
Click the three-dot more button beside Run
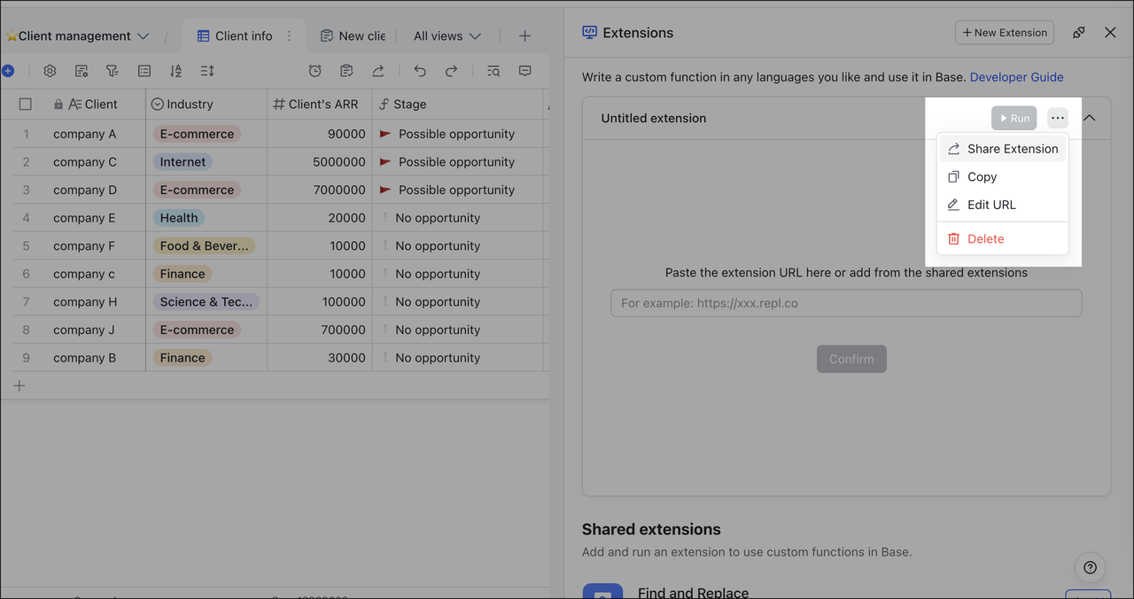pyautogui.click(x=1058, y=118)
